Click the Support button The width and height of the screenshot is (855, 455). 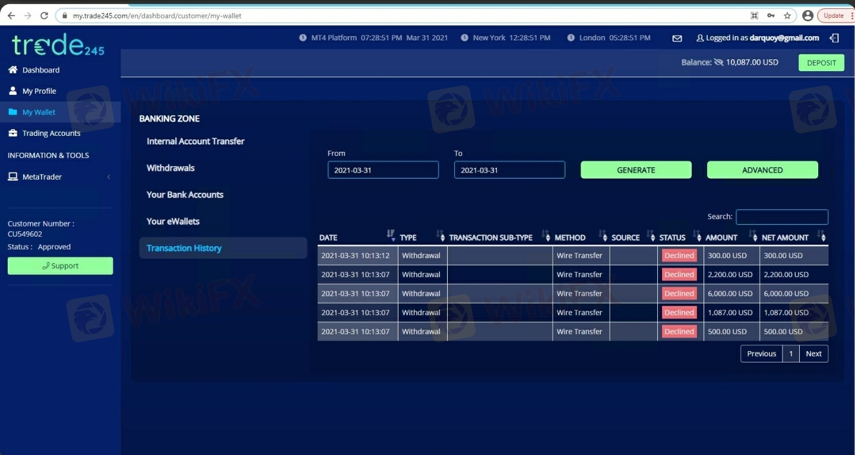click(60, 266)
